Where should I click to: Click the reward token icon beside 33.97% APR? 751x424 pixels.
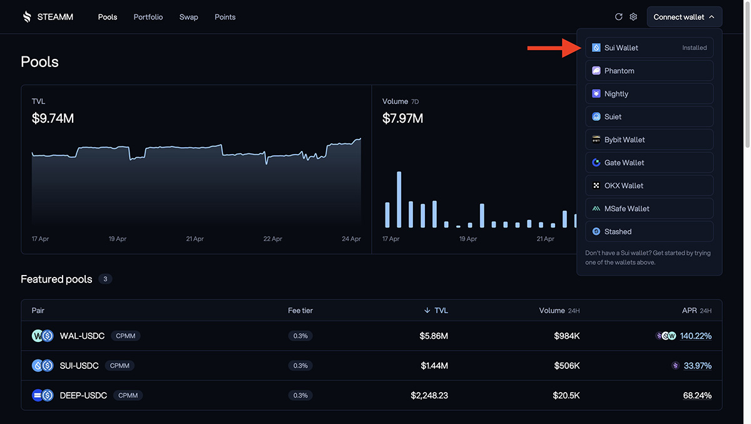point(675,366)
